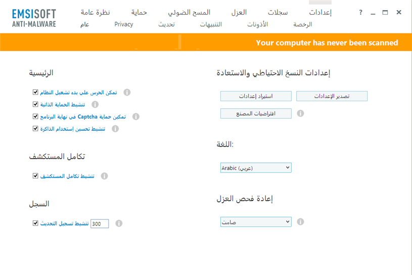Click info icon next to the 300 log field
The width and height of the screenshot is (412, 275).
coord(119,223)
